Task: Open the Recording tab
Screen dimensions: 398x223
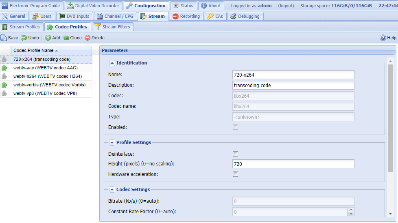Action: pos(186,16)
